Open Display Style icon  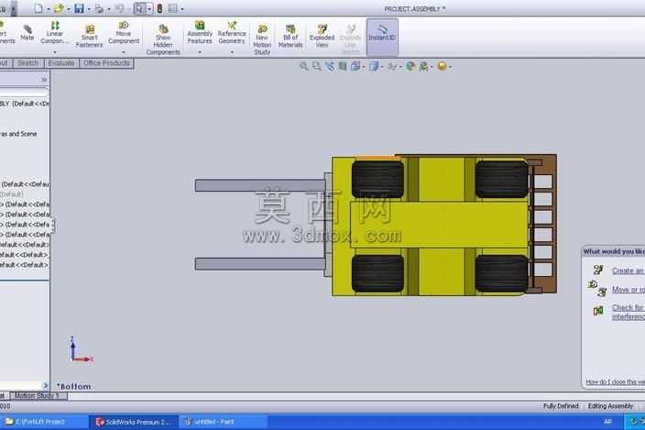[x=374, y=66]
